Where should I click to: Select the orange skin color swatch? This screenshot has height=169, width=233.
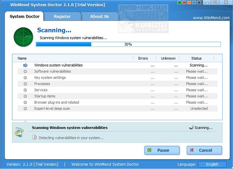(189, 3)
